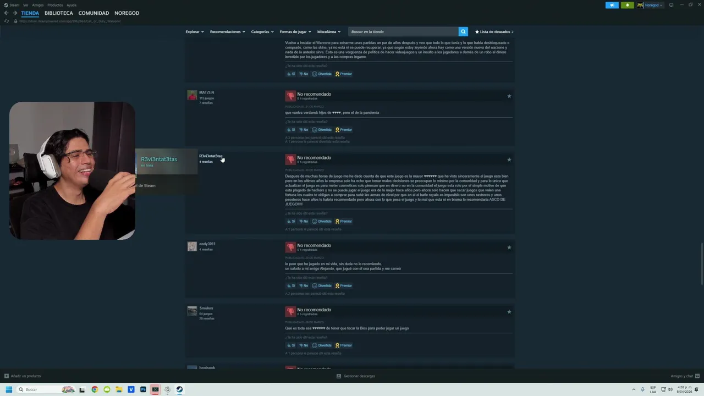The width and height of the screenshot is (704, 396).
Task: Open Smokey's avatar thumbnail
Action: pos(192,311)
